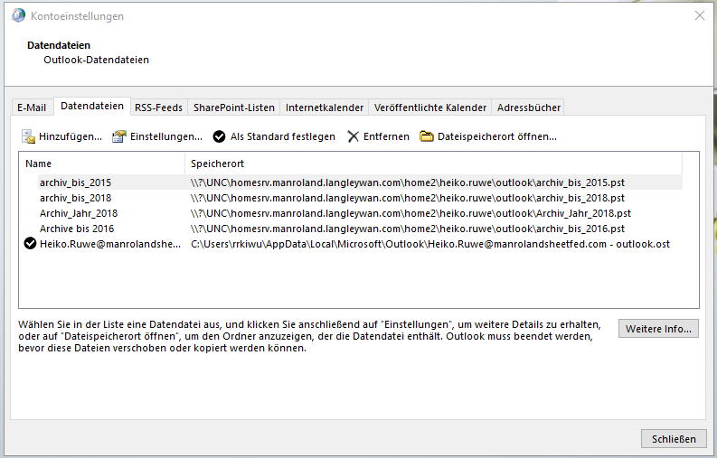Show the Veröffentlichte Kalender tab

click(x=429, y=107)
